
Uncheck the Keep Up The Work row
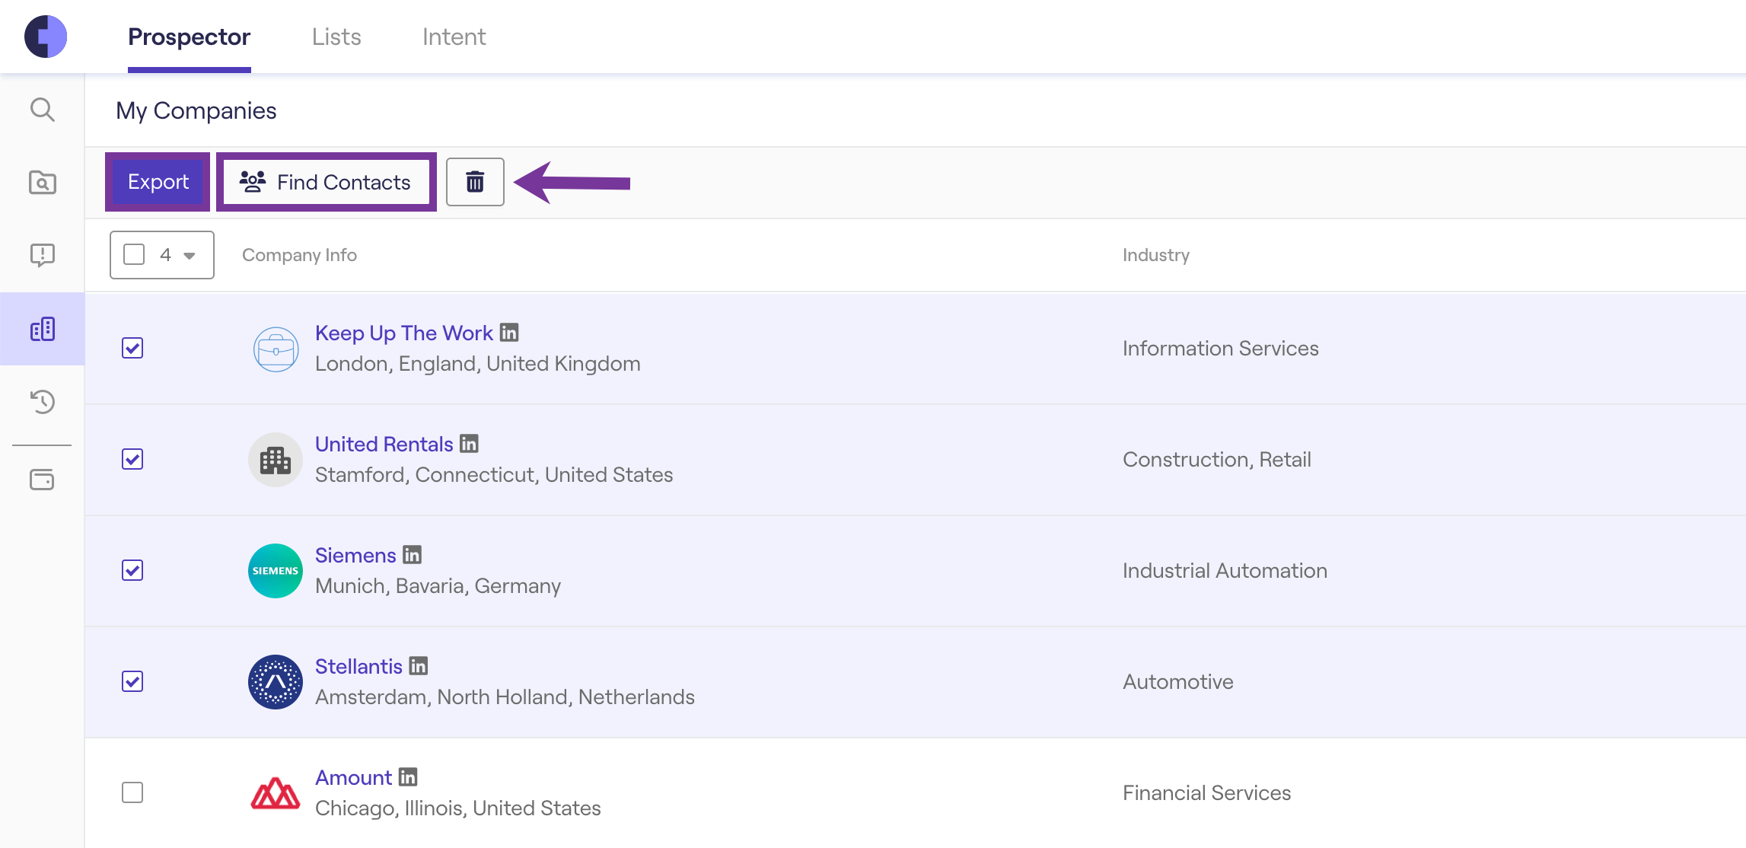pos(132,348)
